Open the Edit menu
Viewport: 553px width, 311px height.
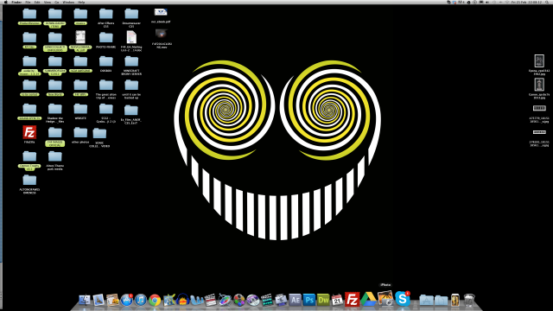pos(37,2)
